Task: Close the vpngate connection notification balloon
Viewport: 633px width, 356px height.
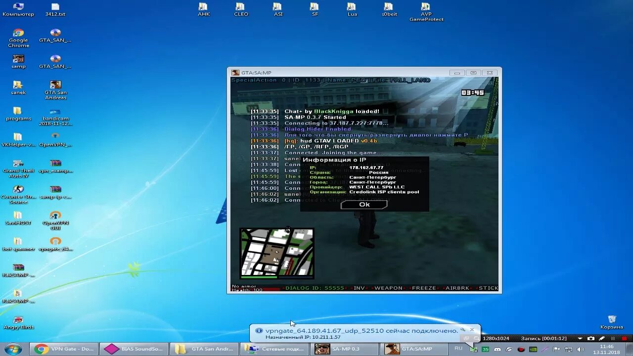Action: [472, 329]
